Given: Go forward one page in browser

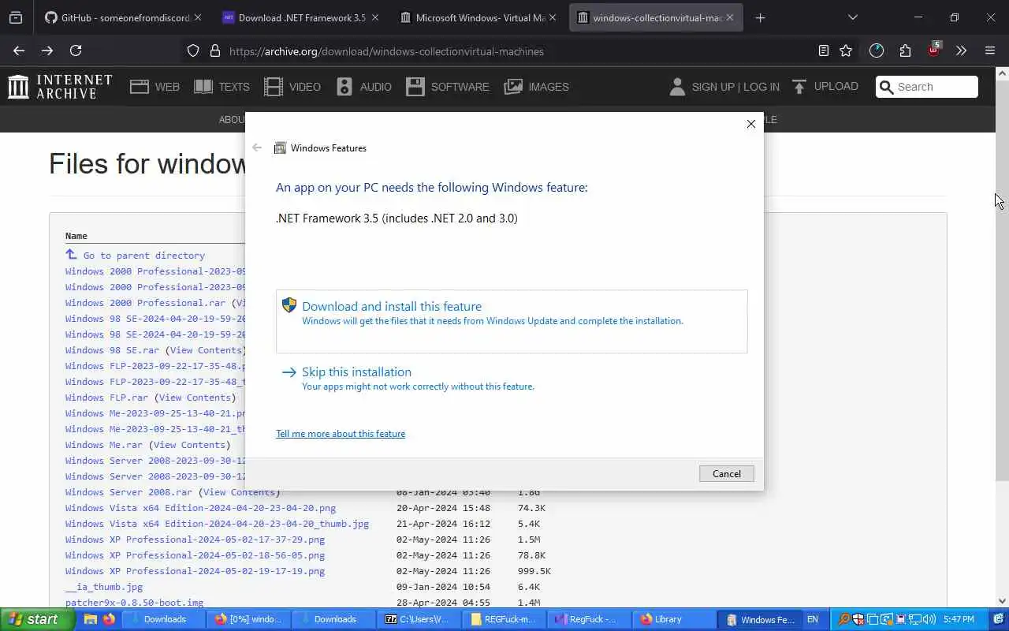Looking at the screenshot, I should tap(47, 50).
